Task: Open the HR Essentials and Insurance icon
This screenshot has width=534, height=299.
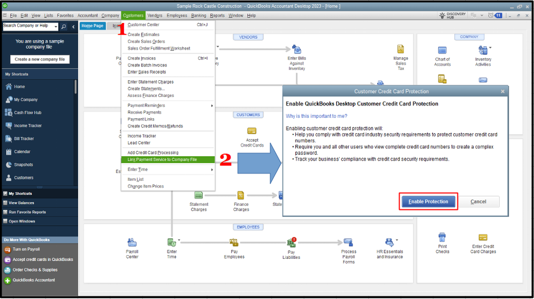Action: pos(389,242)
